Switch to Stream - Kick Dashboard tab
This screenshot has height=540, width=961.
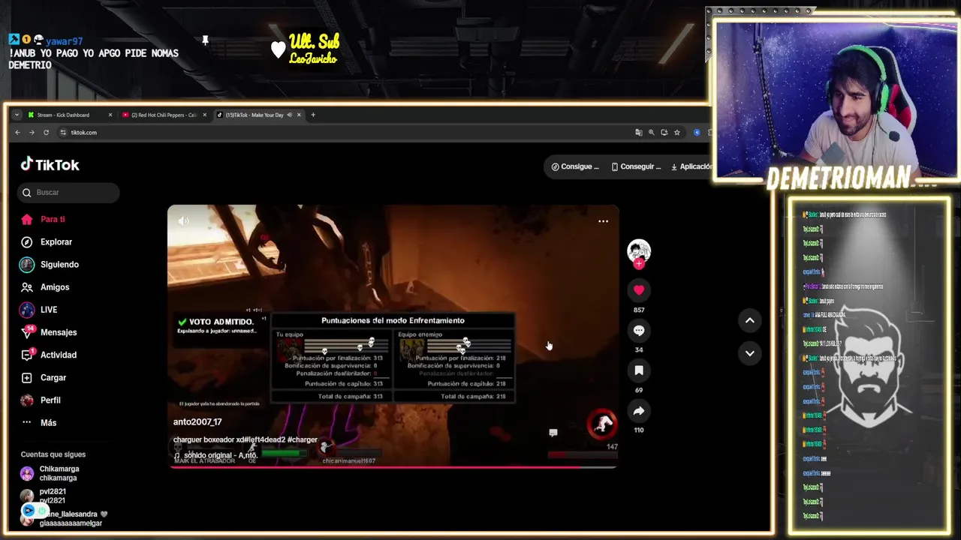(69, 115)
